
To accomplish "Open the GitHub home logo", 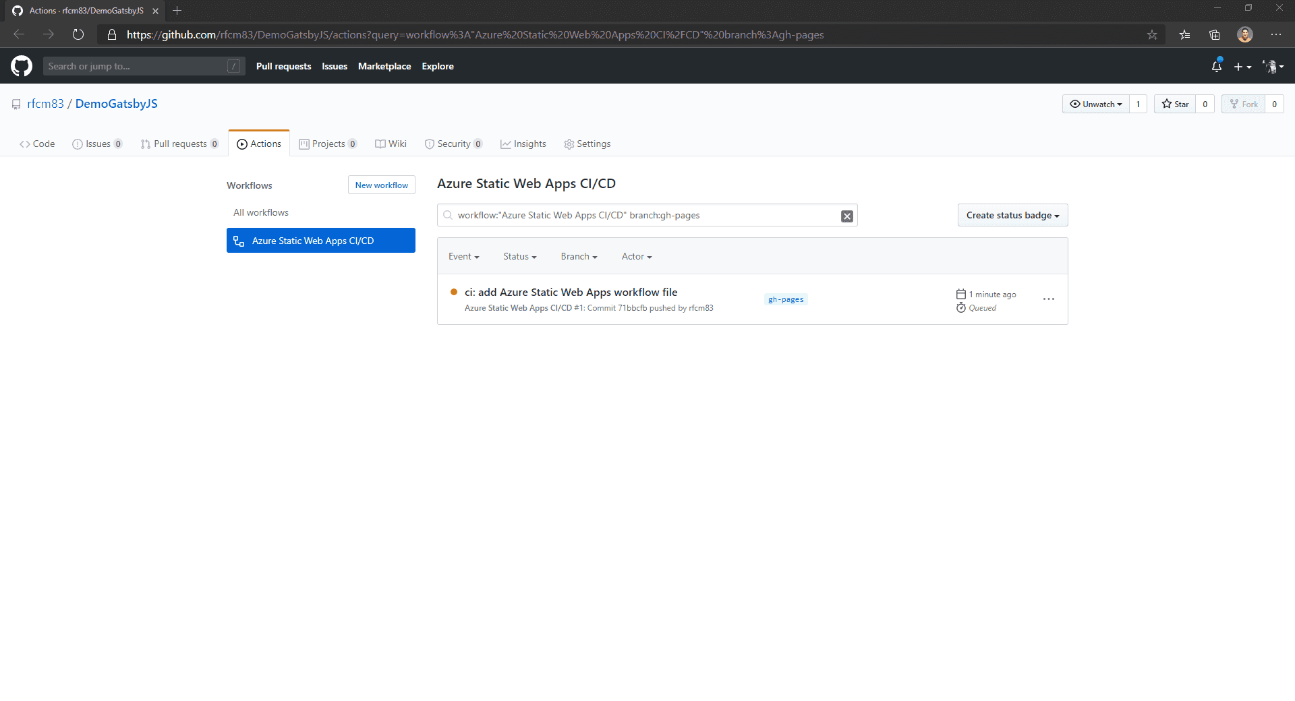I will pos(22,66).
